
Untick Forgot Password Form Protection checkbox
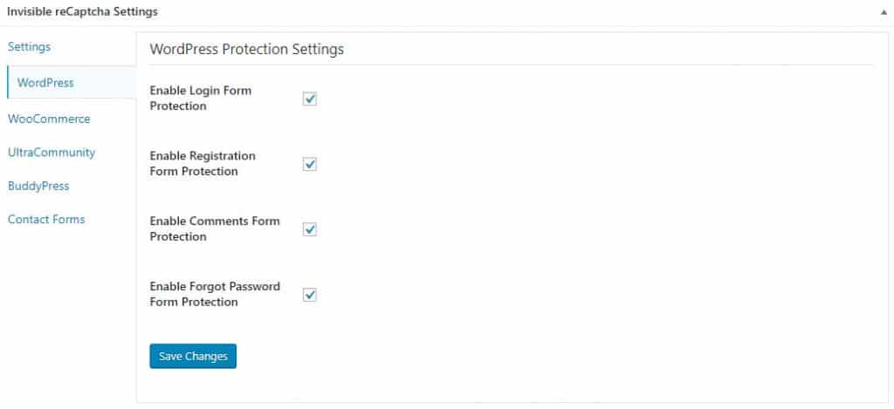(x=310, y=295)
